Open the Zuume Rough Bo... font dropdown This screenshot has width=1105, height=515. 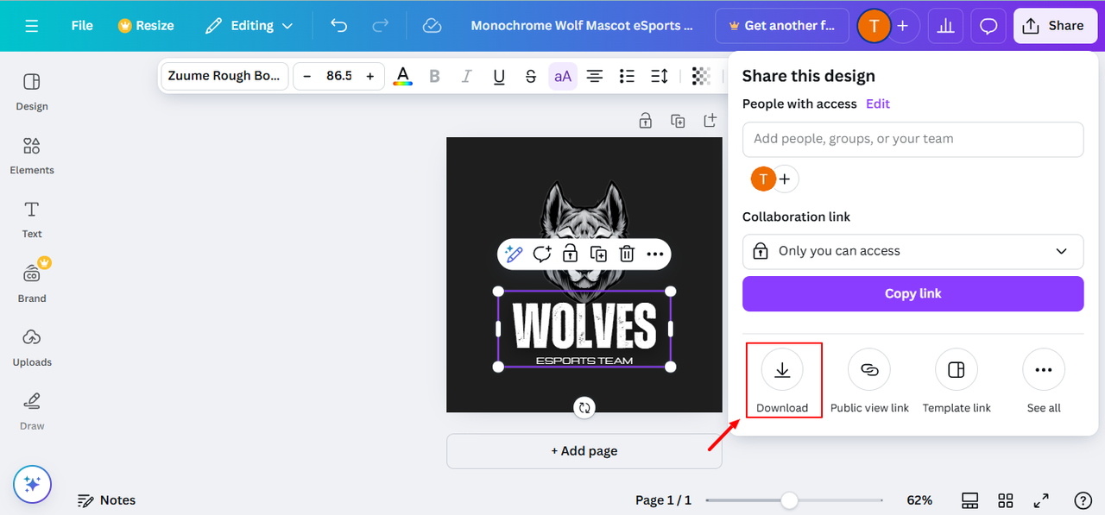pyautogui.click(x=224, y=76)
